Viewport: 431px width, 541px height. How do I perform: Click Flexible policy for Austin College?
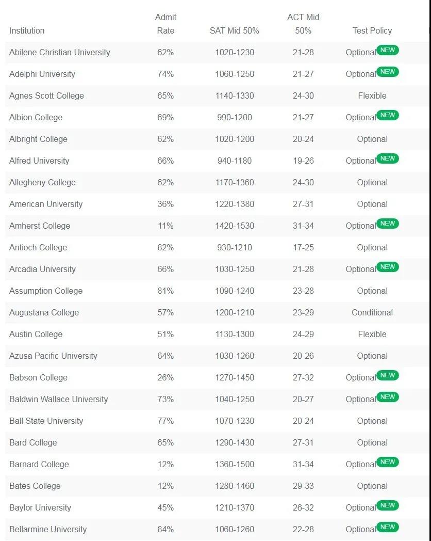[x=372, y=335]
